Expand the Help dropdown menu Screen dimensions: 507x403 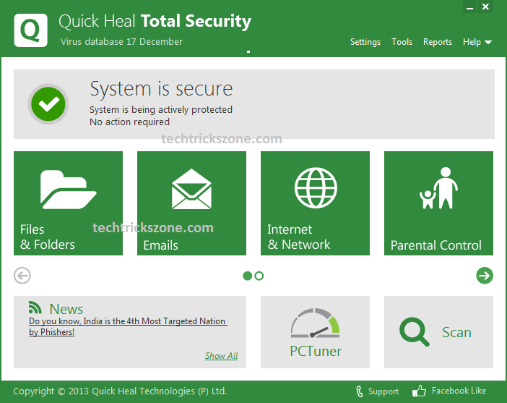pos(477,42)
